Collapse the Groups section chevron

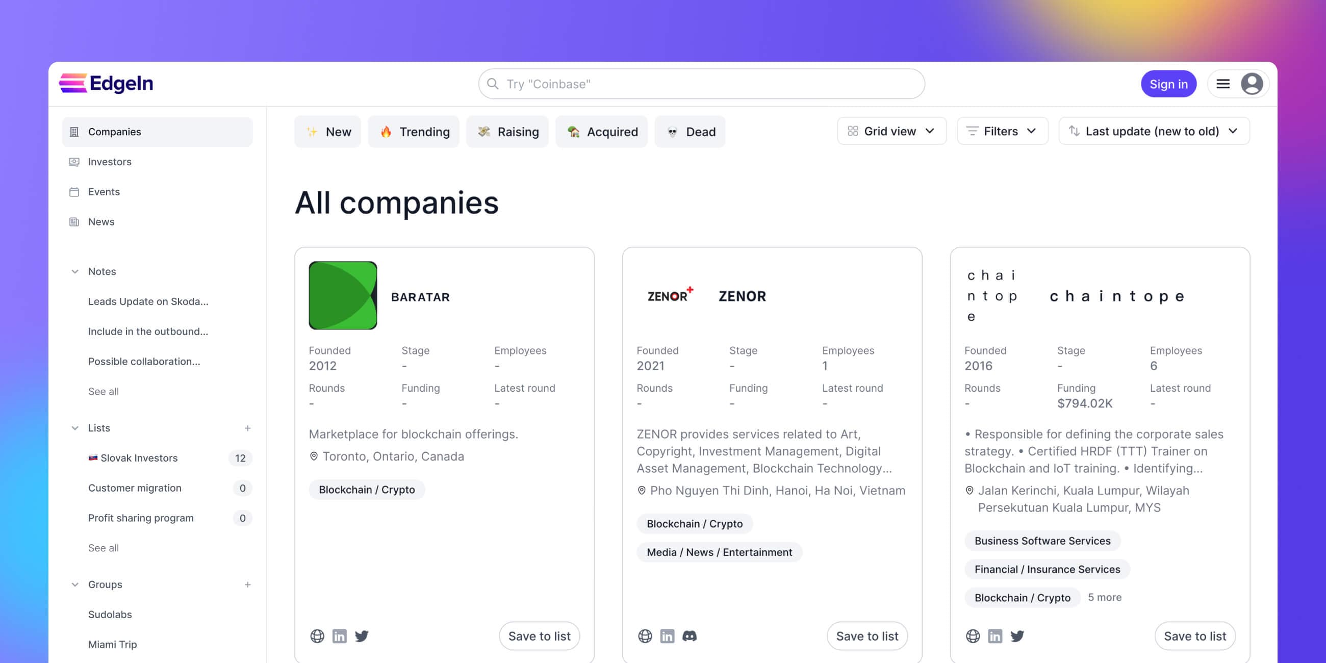[x=75, y=585]
